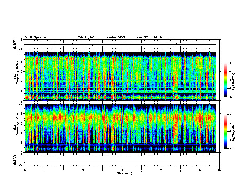The width and height of the screenshot is (247, 191).
Task: Select the "start UT = 14:10:1" text
Action: pos(151,37)
